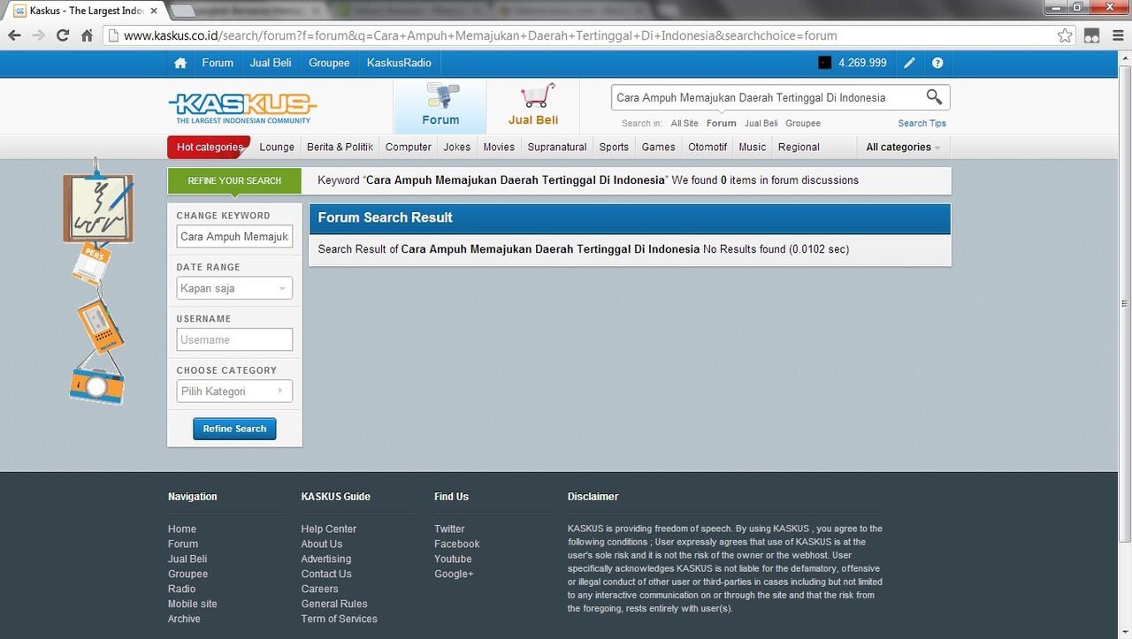
Task: Open the Computer category
Action: (x=409, y=147)
